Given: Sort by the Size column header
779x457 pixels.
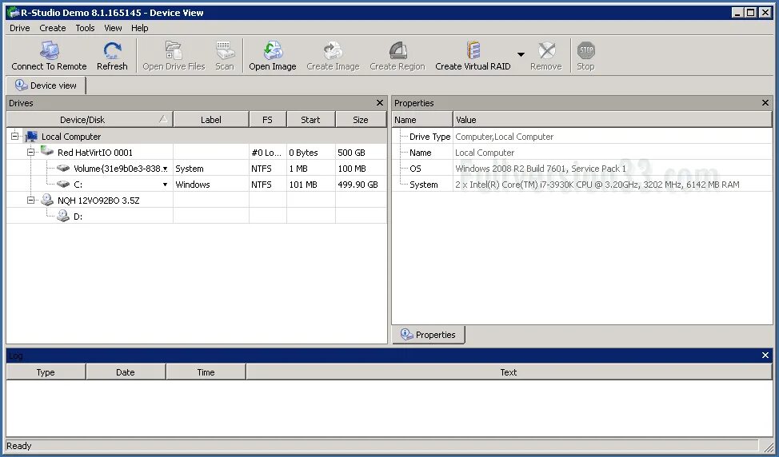Looking at the screenshot, I should [361, 120].
